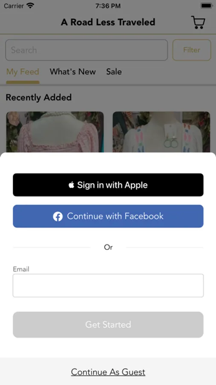Tap the 7:36 PM clock
Viewport: 216px width, 385px height.
108,6
